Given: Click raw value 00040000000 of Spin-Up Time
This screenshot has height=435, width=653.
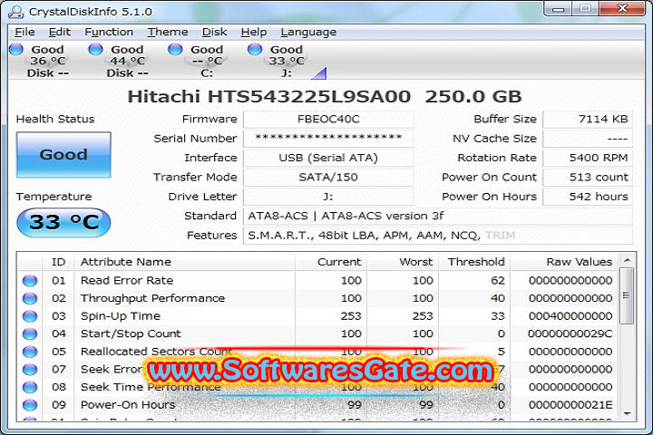Looking at the screenshot, I should [x=570, y=316].
